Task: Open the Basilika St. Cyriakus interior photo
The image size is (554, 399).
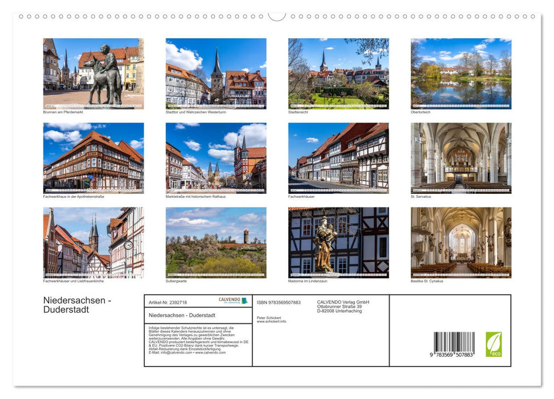Action: (461, 243)
